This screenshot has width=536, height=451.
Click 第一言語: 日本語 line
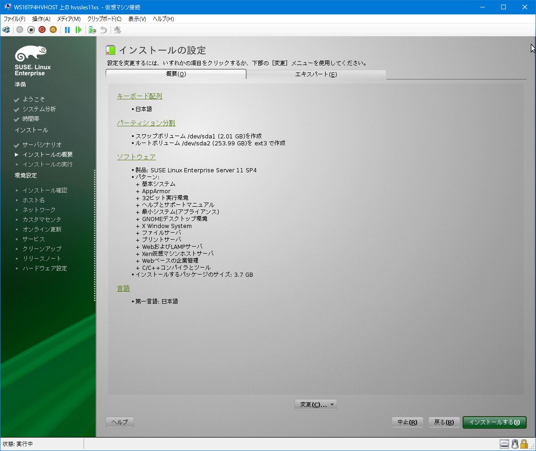[157, 301]
